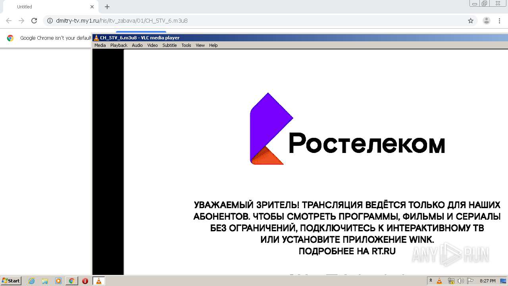Open the volume tray icon
508x286 pixels.
[x=460, y=281]
